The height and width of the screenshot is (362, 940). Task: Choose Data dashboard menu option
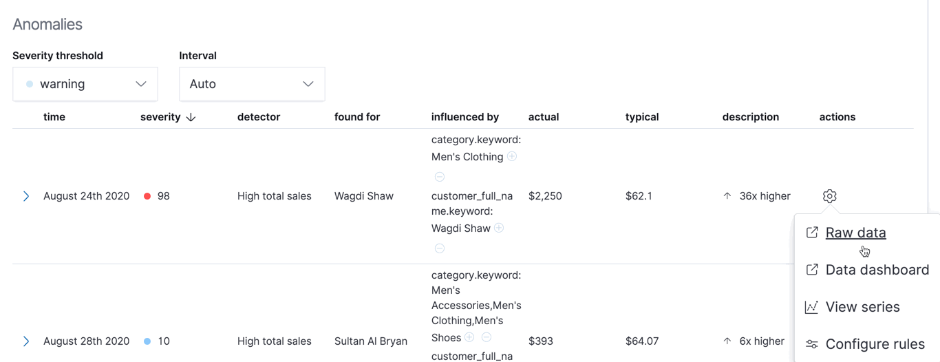click(877, 270)
